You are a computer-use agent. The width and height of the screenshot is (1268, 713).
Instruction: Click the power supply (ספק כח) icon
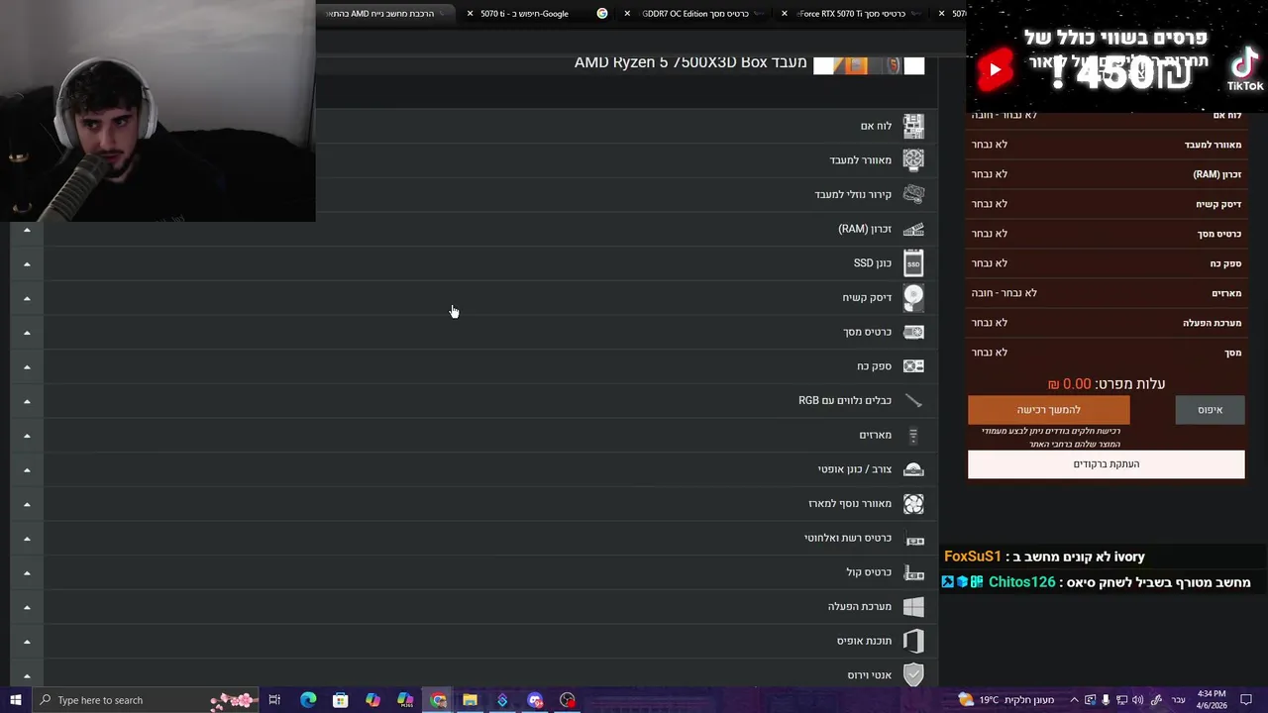[x=913, y=366]
